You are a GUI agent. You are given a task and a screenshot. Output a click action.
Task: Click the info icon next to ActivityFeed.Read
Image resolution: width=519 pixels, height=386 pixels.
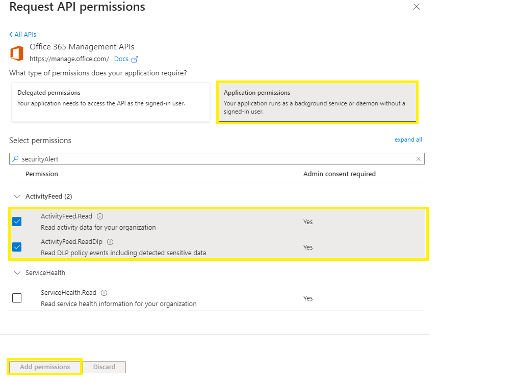[100, 216]
